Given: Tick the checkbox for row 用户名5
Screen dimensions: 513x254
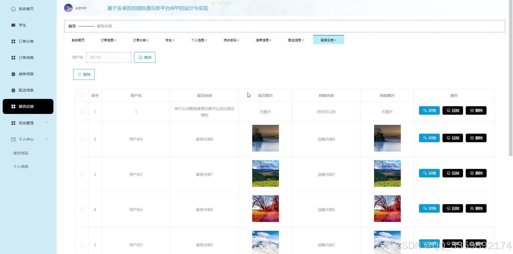Looking at the screenshot, I should click(x=82, y=245).
